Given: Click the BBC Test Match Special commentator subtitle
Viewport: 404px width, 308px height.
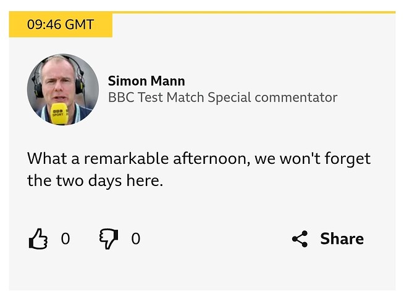Looking at the screenshot, I should click(x=222, y=97).
